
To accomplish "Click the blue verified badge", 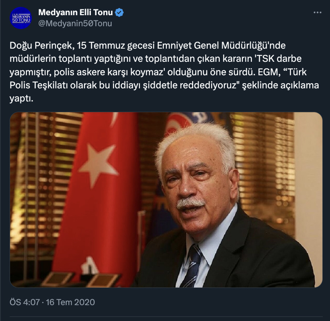I will coord(119,13).
